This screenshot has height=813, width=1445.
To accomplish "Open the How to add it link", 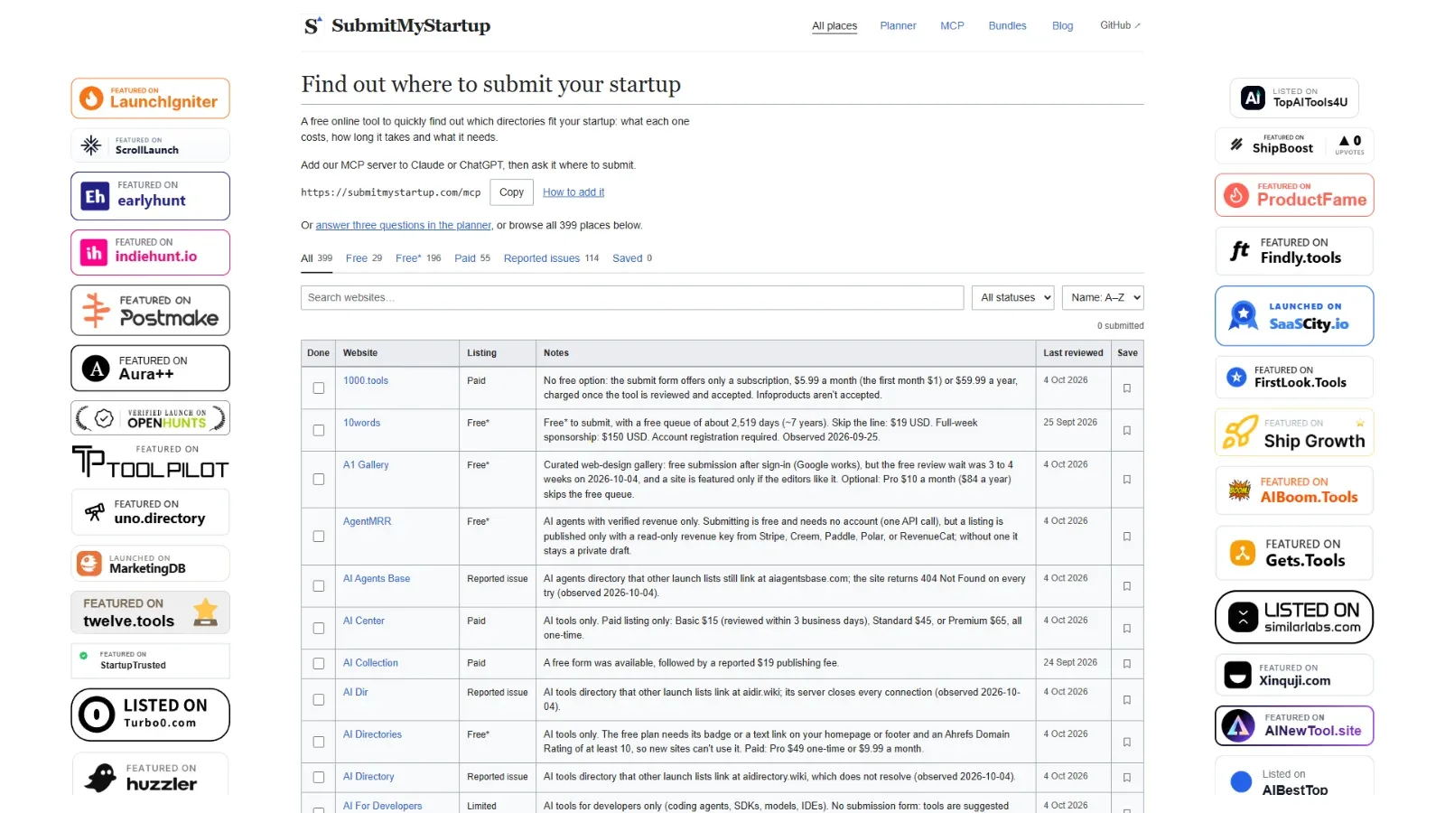I will (573, 192).
